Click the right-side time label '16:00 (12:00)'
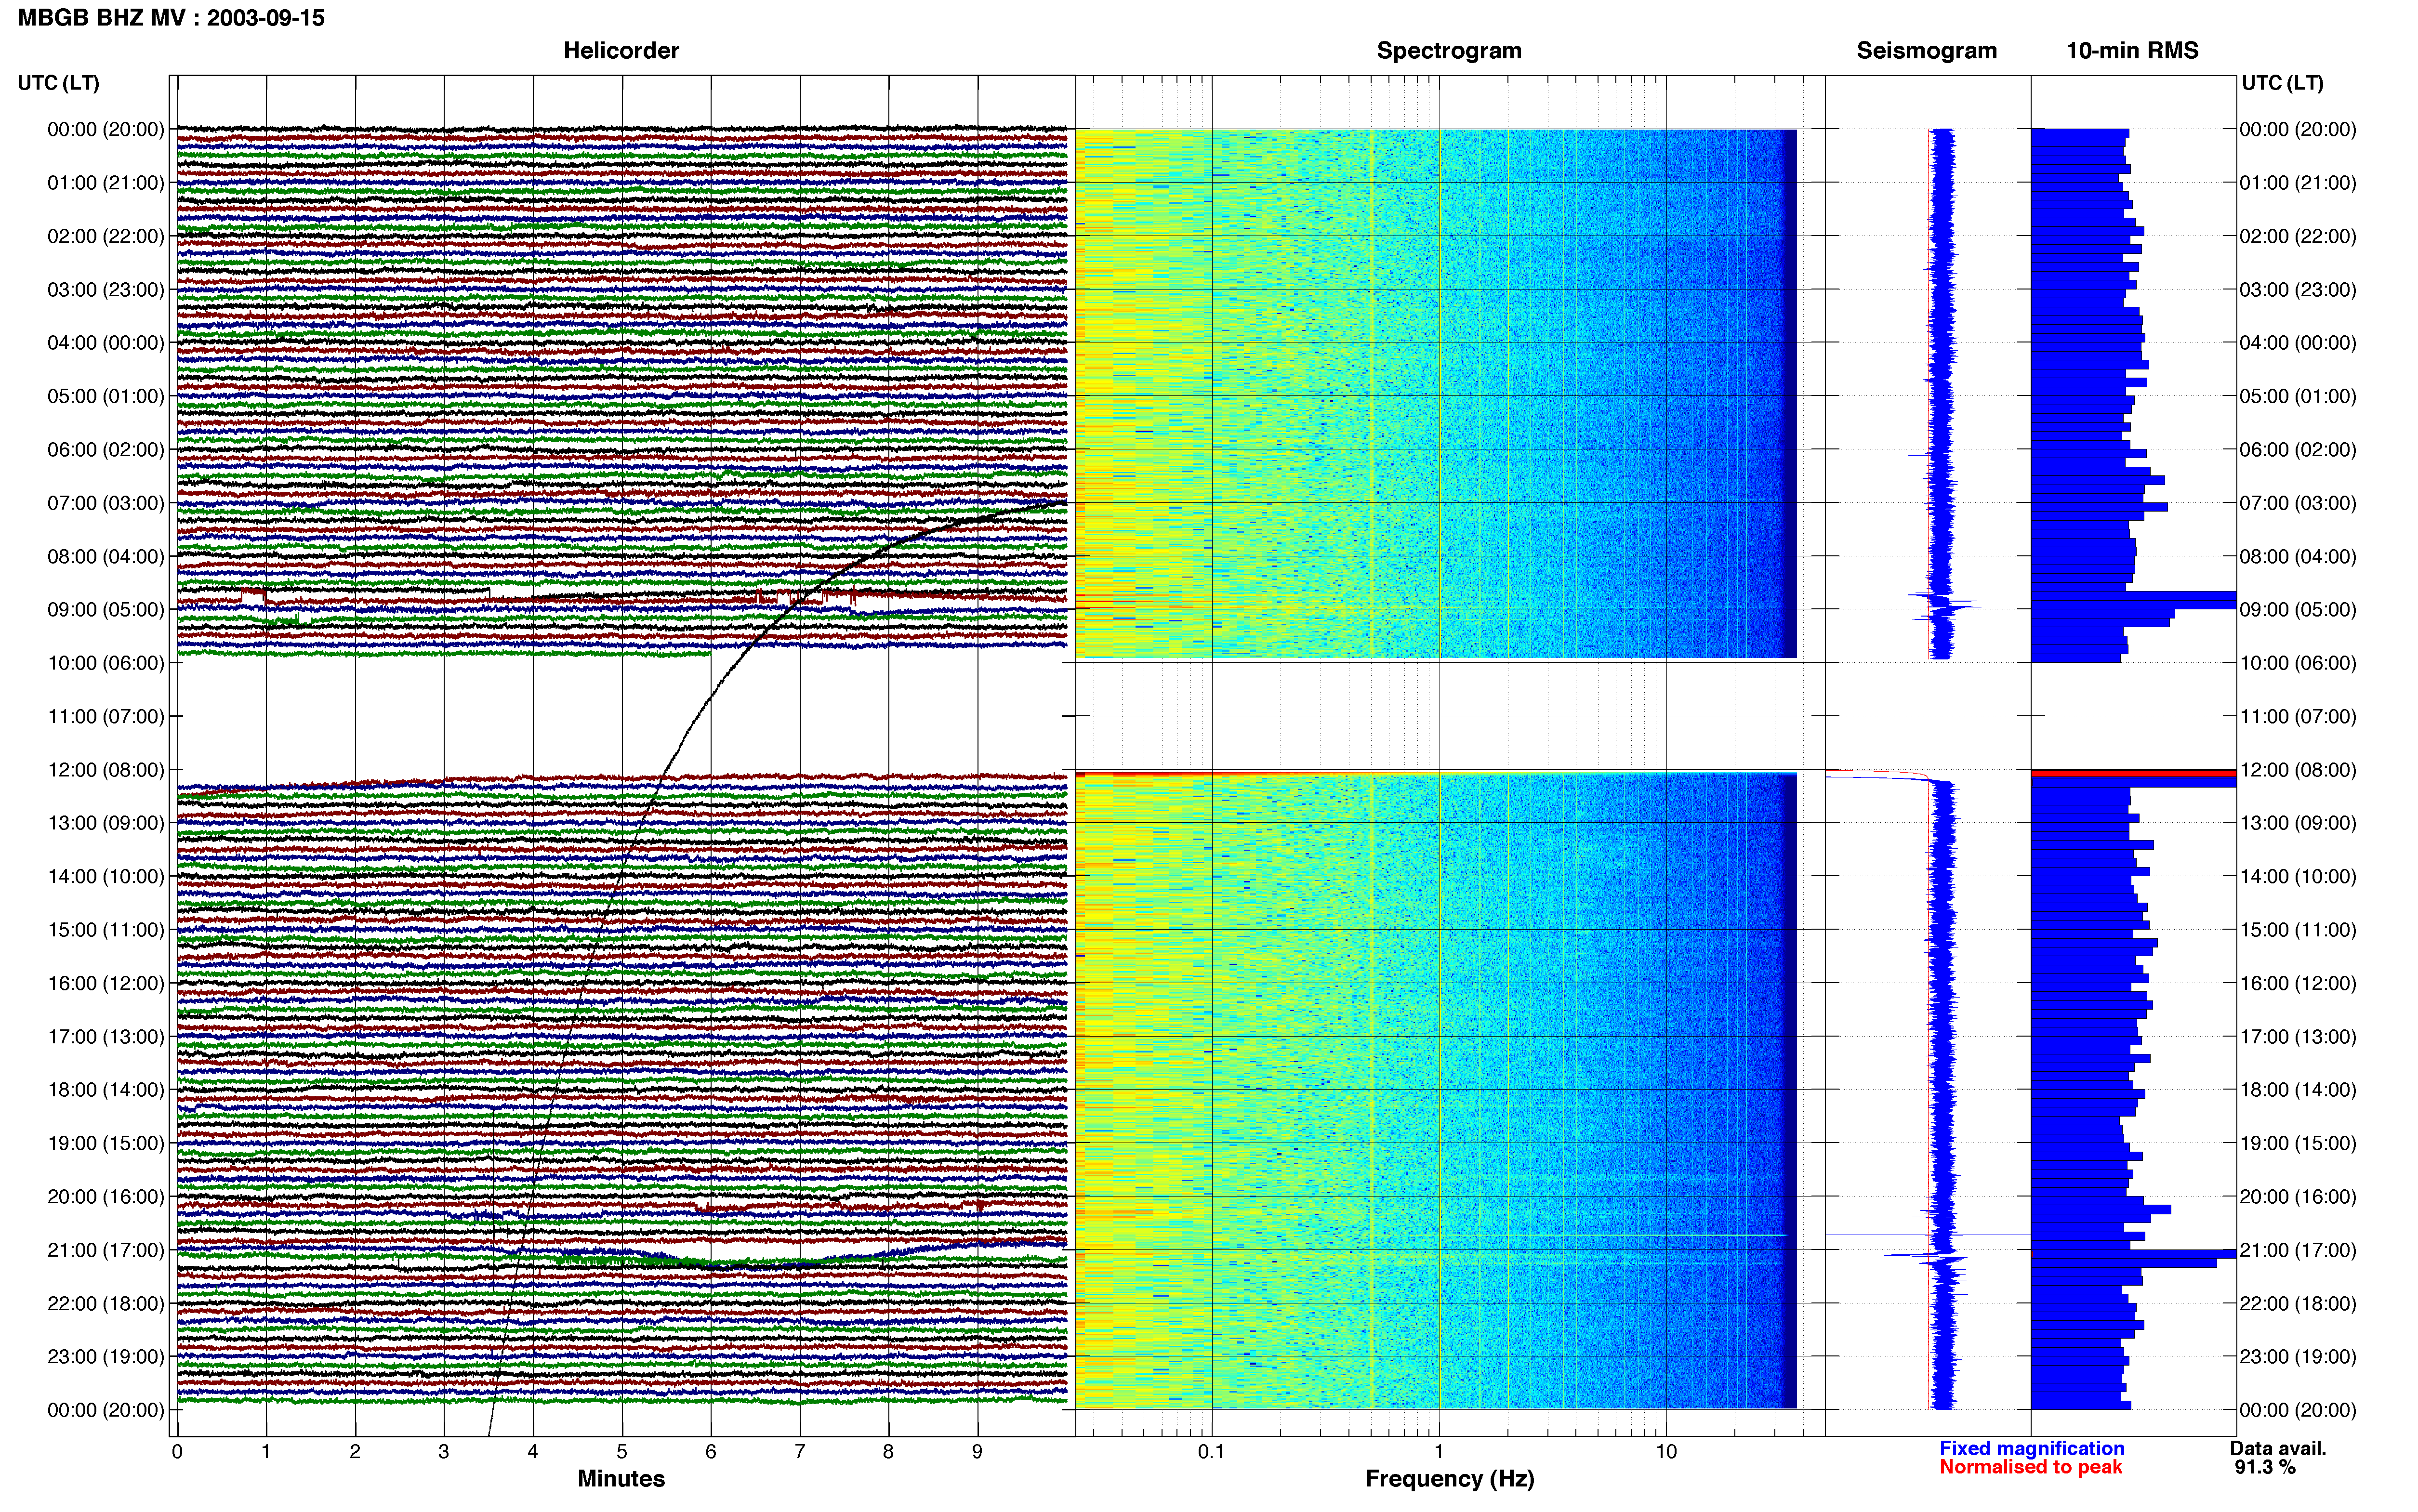This screenshot has height=1512, width=2418. [2298, 983]
